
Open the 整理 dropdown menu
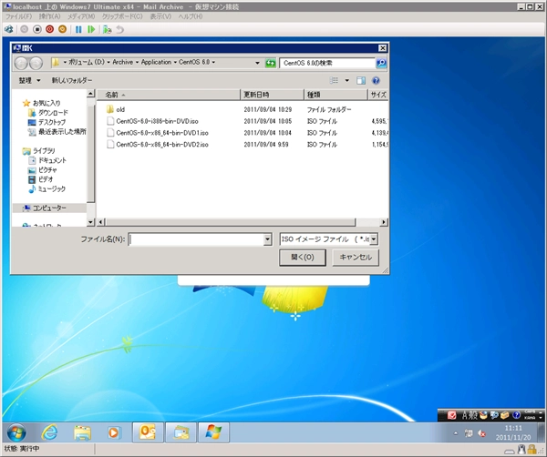point(29,80)
